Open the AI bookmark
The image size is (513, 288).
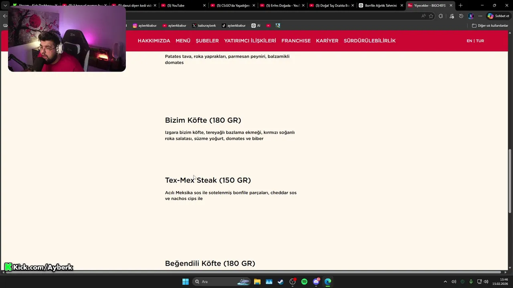(x=256, y=26)
